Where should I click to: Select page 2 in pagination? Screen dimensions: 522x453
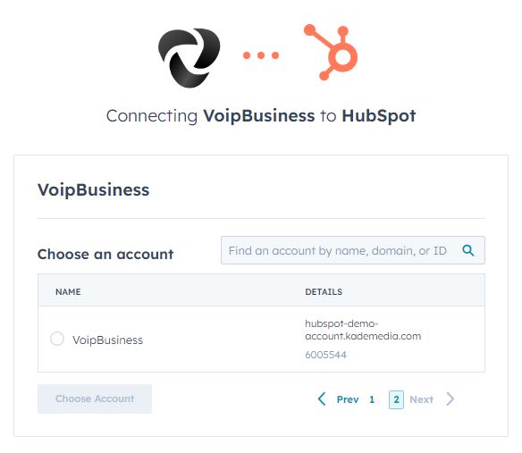(x=396, y=399)
